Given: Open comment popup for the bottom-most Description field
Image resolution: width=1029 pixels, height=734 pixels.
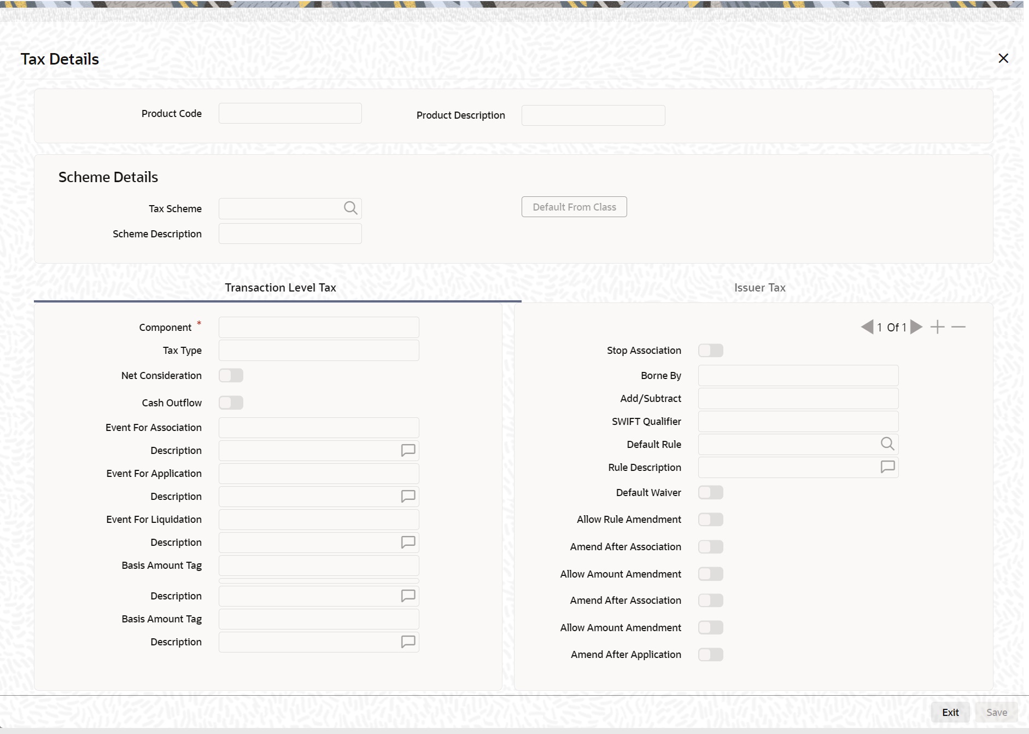Looking at the screenshot, I should pos(408,642).
